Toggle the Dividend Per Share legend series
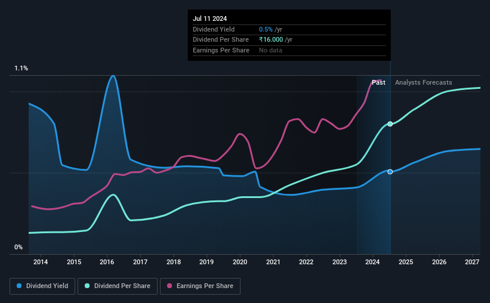490x303 pixels. [118, 286]
